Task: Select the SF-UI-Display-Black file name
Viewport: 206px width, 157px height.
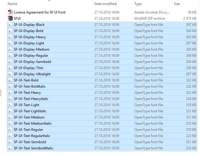Action: [x=29, y=24]
